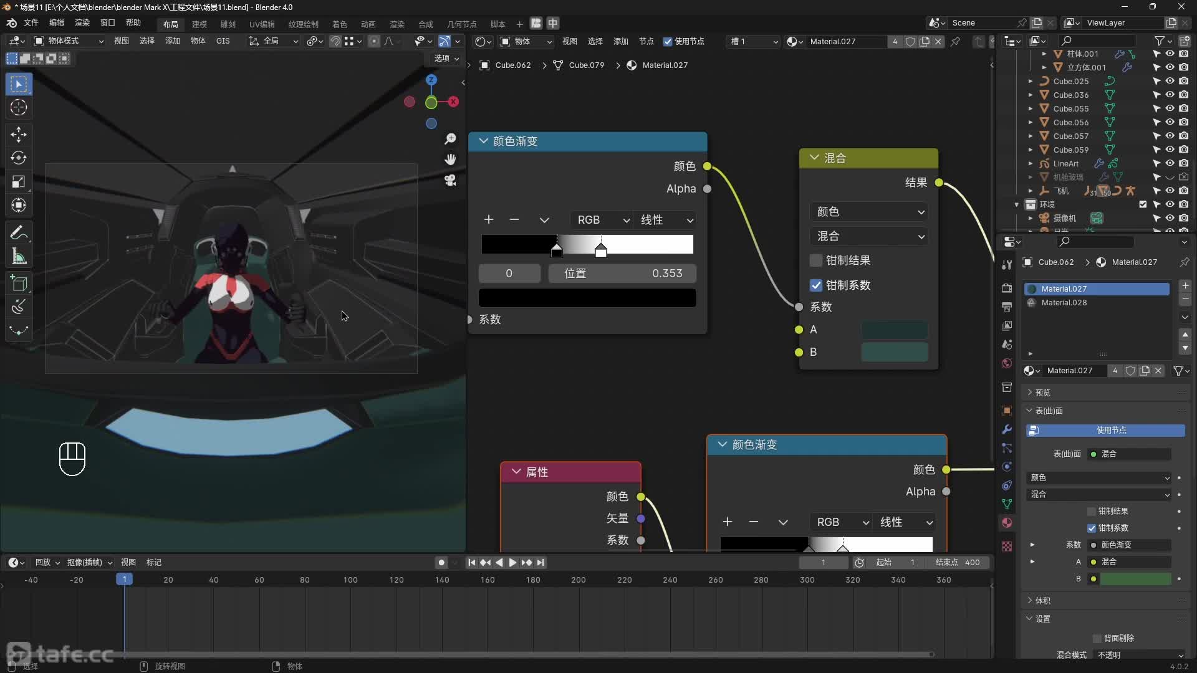Open 混合 blend mode dropdown in 混合 node

(x=868, y=236)
